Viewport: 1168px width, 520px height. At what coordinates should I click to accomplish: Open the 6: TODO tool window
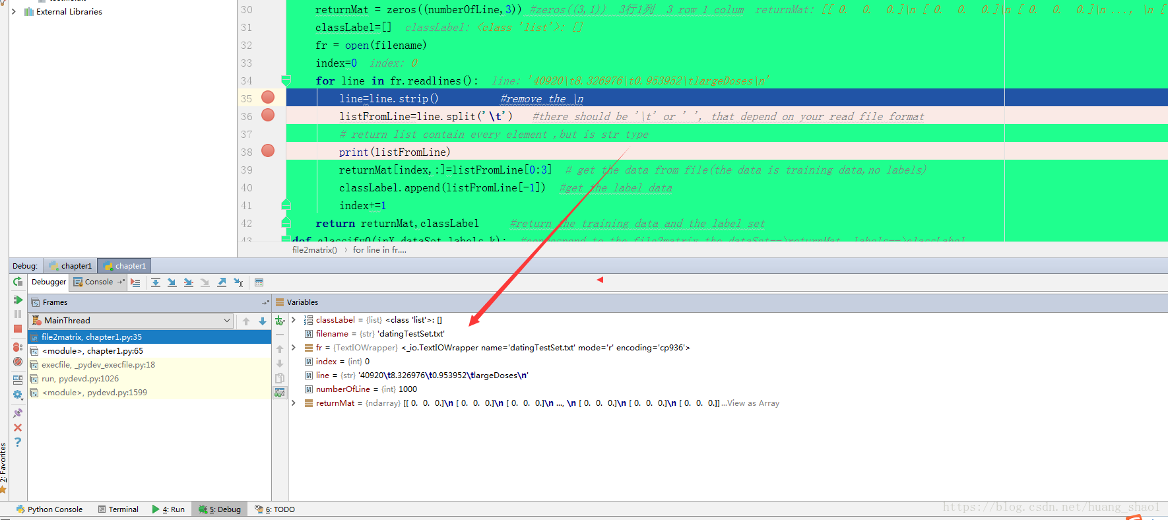(275, 509)
